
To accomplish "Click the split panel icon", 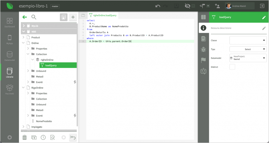I will (203, 17).
